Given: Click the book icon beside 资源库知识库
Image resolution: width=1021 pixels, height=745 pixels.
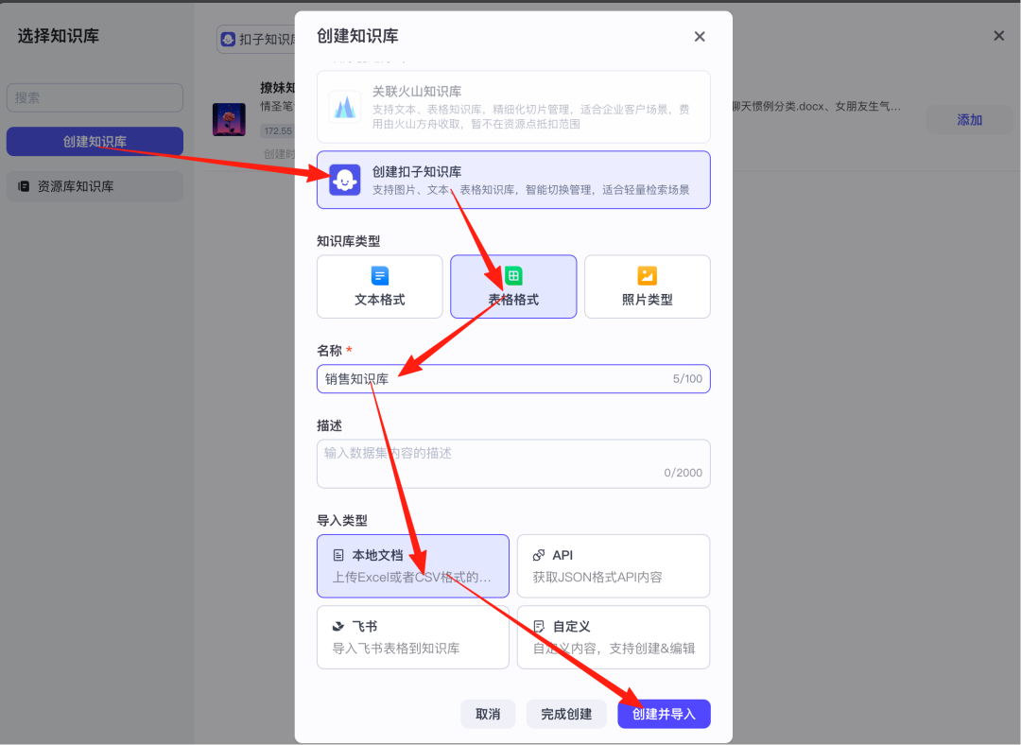Looking at the screenshot, I should [x=24, y=186].
